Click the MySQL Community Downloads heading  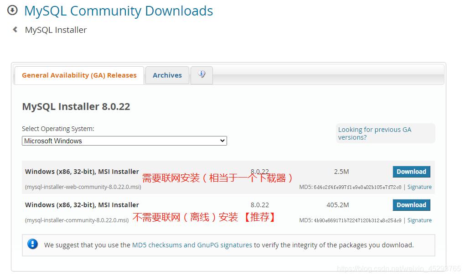pos(119,11)
